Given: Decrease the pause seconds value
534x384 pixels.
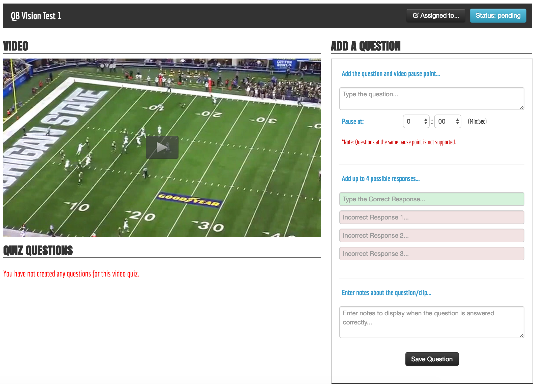Looking at the screenshot, I should (x=457, y=123).
